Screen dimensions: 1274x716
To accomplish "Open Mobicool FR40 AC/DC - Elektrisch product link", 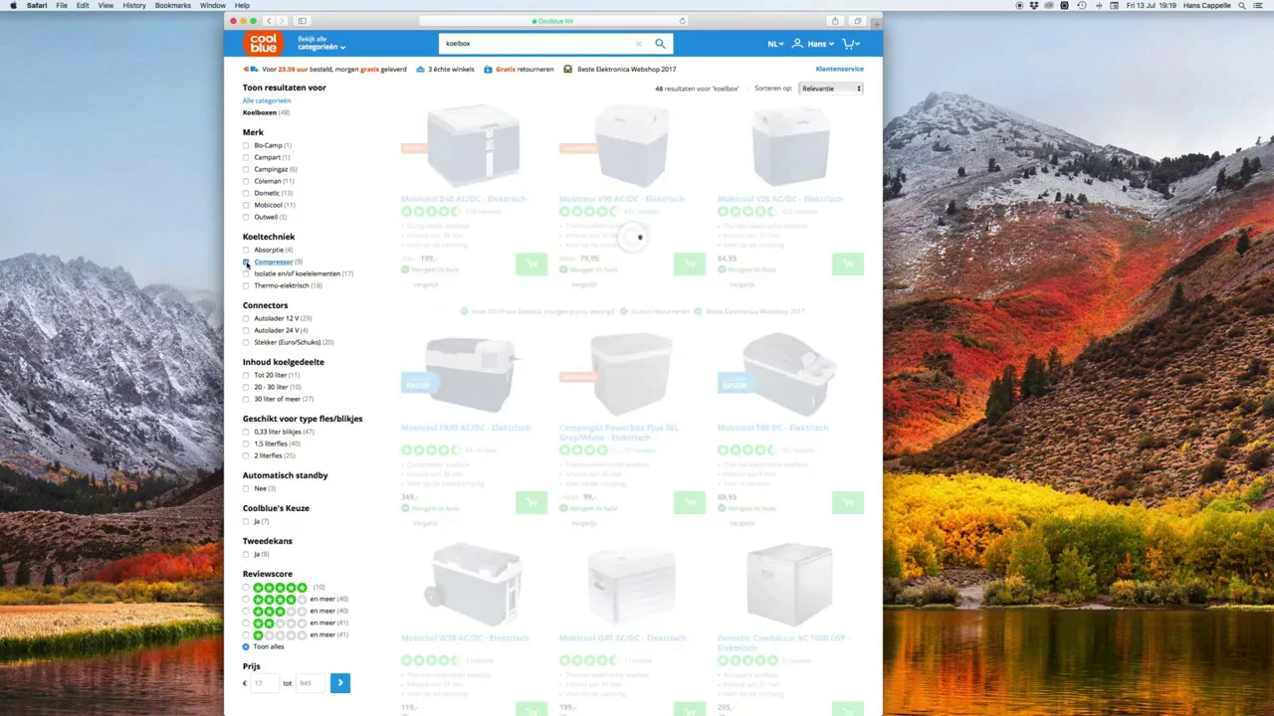I will click(466, 428).
